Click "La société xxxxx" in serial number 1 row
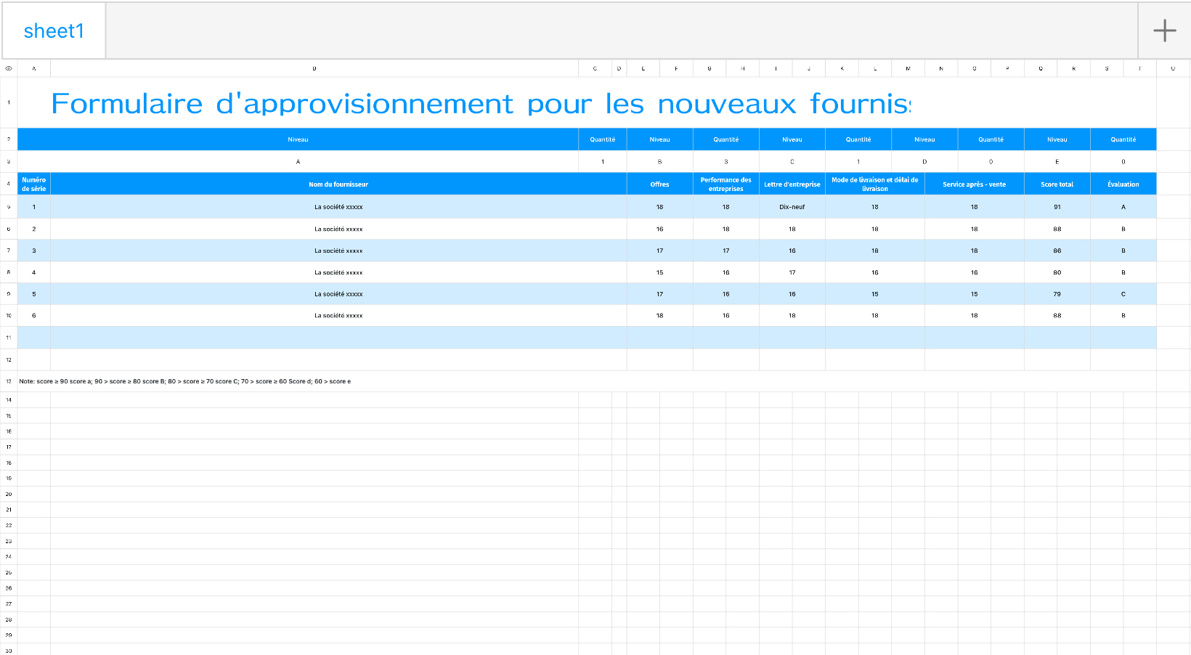Screen dimensions: 1191x655 [x=338, y=207]
